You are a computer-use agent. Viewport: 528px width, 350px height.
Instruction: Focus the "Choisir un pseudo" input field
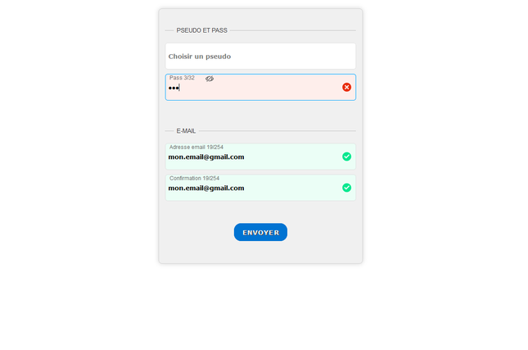260,56
